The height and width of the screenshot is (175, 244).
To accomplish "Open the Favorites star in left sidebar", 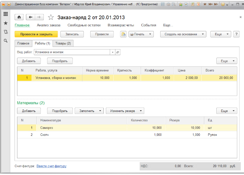I will 5,23.
